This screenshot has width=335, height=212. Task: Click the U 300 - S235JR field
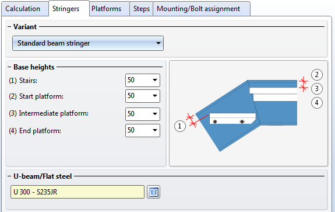[77, 192]
